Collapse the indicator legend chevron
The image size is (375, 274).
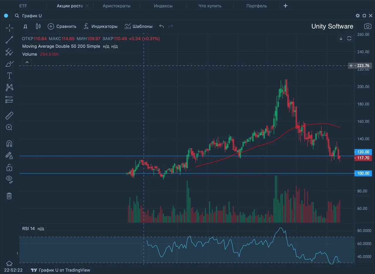pyautogui.click(x=27, y=62)
